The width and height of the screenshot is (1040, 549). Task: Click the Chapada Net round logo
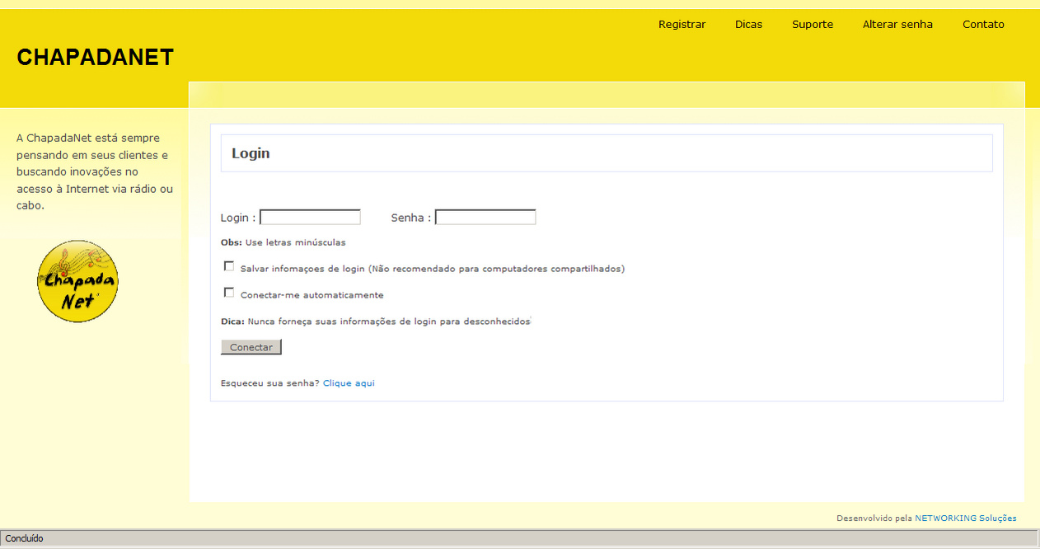click(x=78, y=281)
